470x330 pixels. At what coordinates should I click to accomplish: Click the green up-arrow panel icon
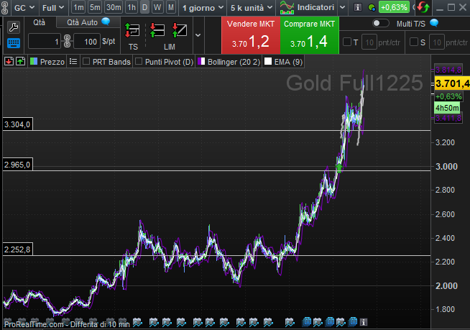[x=20, y=62]
